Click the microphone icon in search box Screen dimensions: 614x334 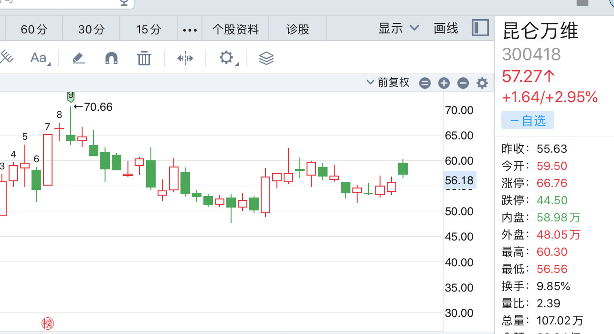[124, 2]
